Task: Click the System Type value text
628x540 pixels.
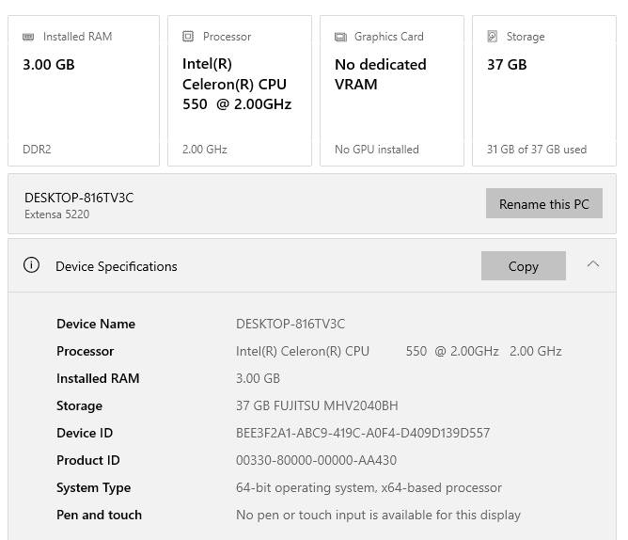Action: pos(369,487)
